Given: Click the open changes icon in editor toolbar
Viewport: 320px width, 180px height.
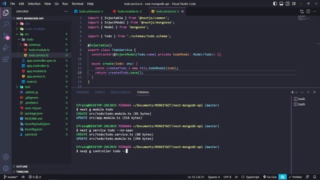Looking at the screenshot, I should [302, 11].
